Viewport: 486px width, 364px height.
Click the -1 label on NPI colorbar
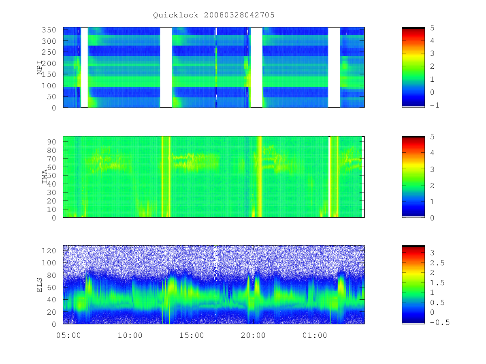point(434,105)
